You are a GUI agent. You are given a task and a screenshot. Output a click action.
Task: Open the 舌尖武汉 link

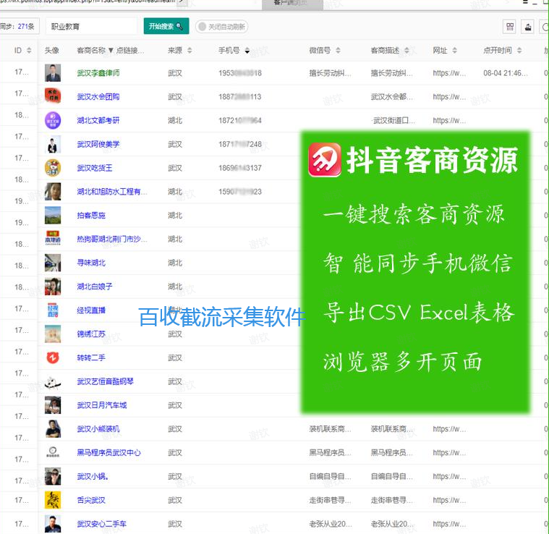pos(91,500)
